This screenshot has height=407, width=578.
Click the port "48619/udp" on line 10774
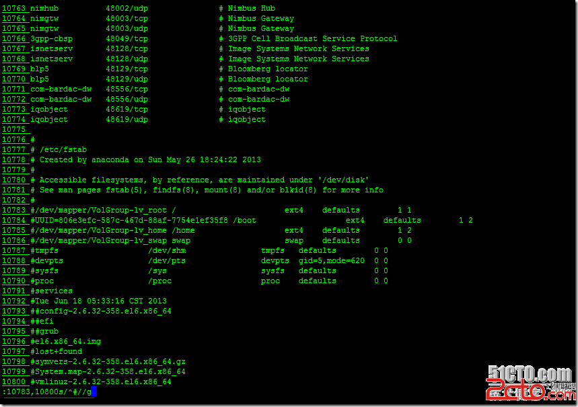(x=127, y=120)
